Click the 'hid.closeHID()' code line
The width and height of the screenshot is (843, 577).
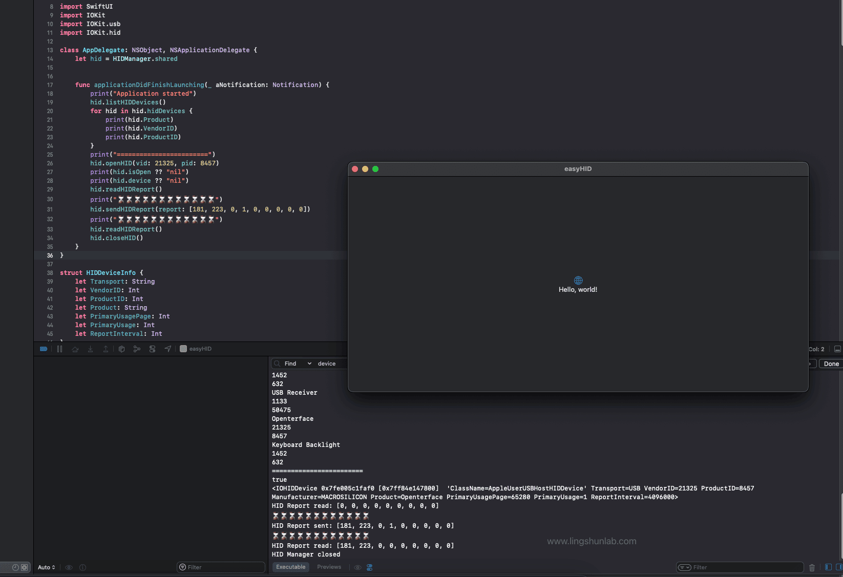pos(117,238)
